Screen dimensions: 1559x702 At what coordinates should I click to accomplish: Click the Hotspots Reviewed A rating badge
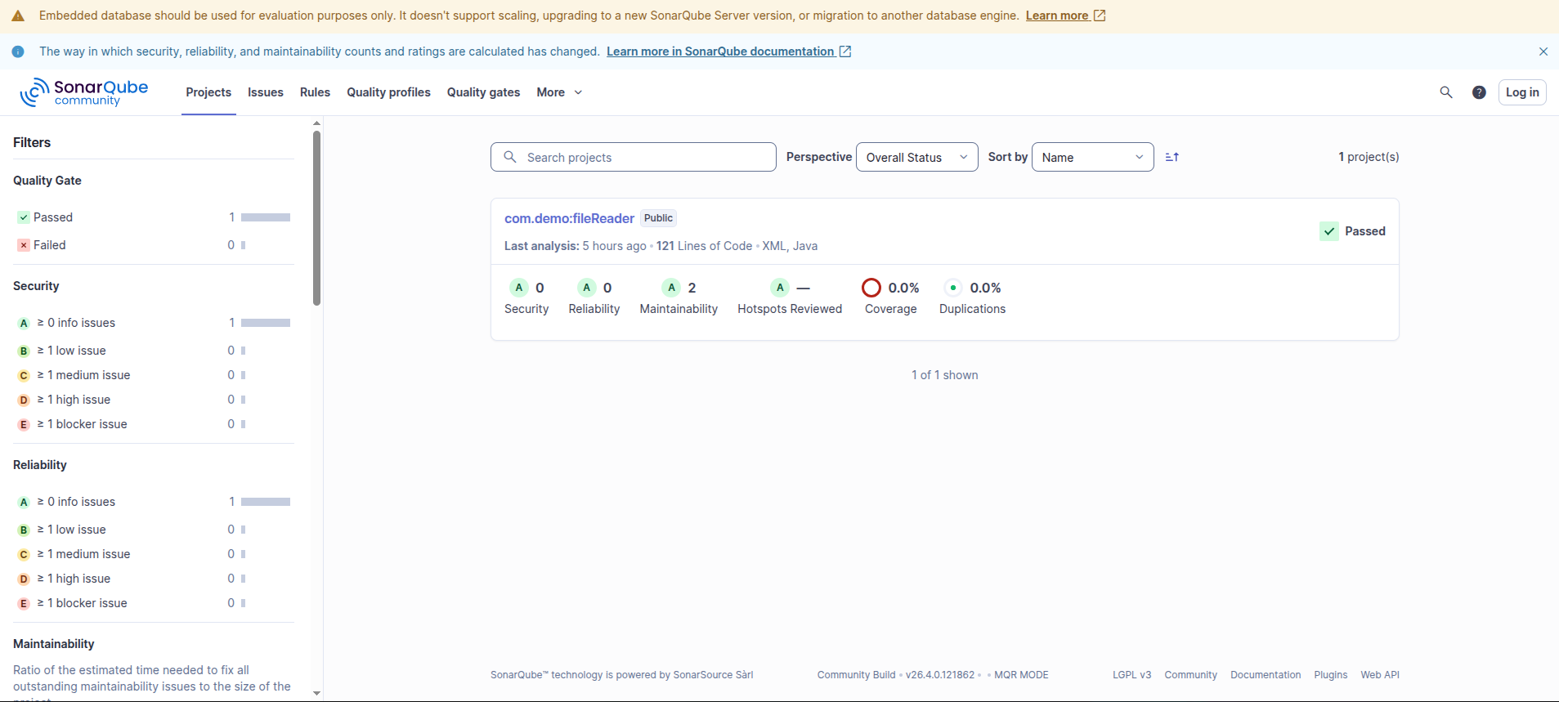[x=781, y=288]
